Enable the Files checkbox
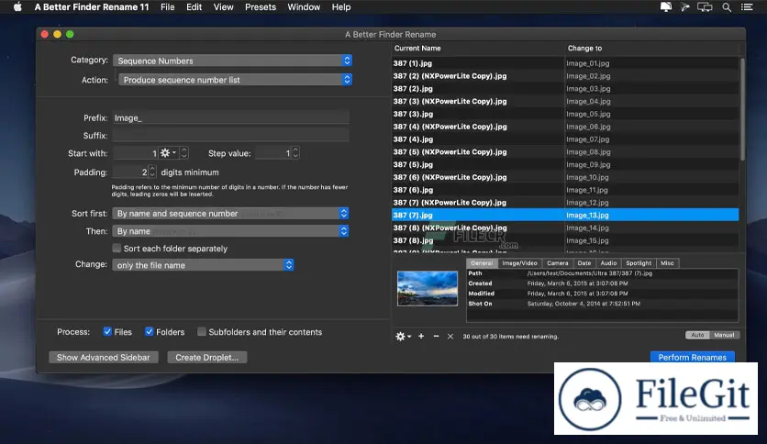Viewport: 767px width, 444px height. click(x=107, y=331)
